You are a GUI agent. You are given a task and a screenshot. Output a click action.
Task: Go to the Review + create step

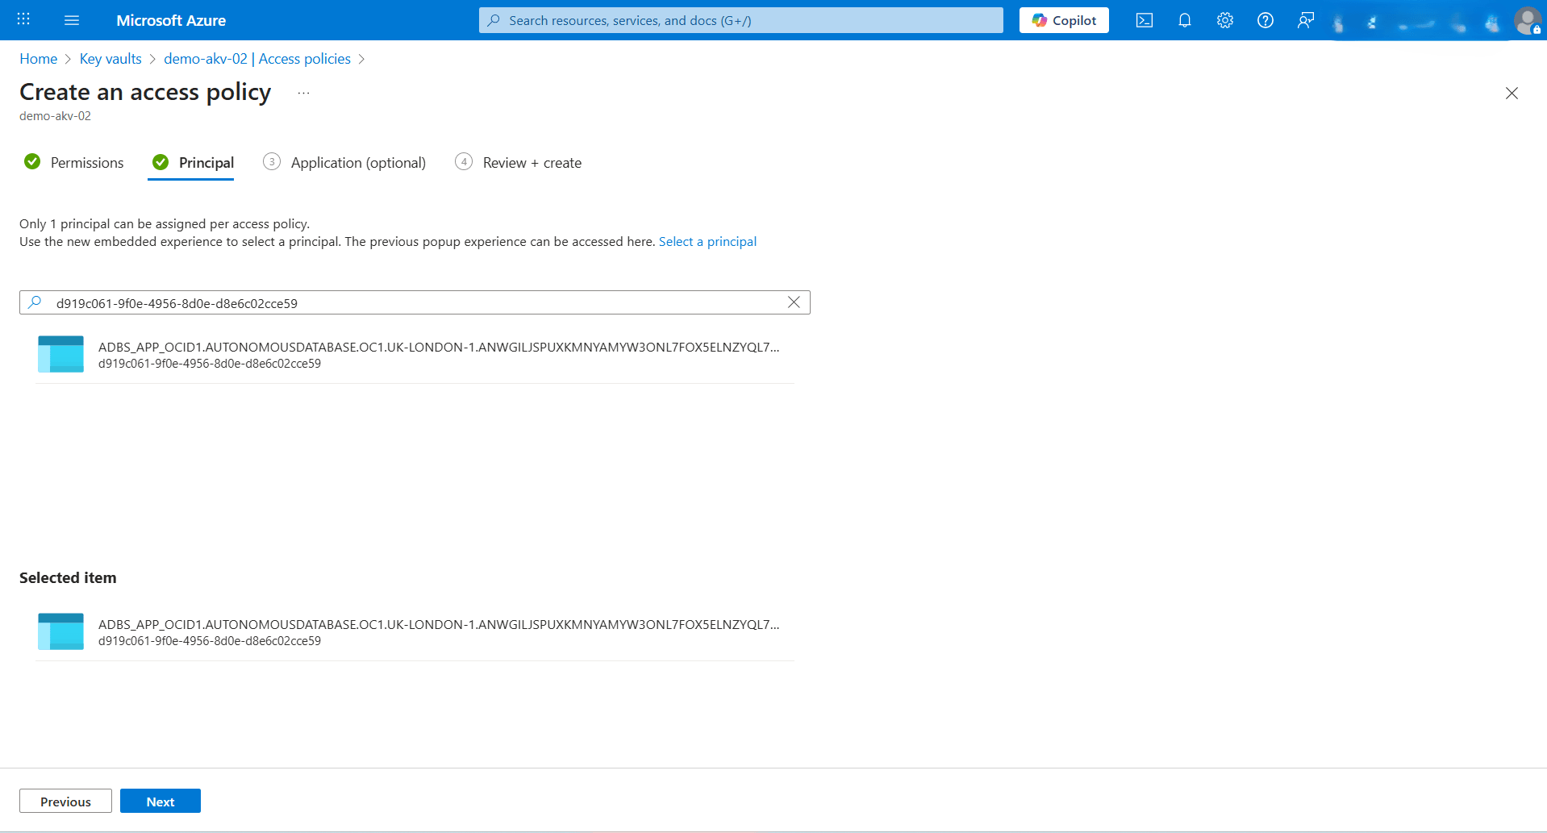(532, 162)
